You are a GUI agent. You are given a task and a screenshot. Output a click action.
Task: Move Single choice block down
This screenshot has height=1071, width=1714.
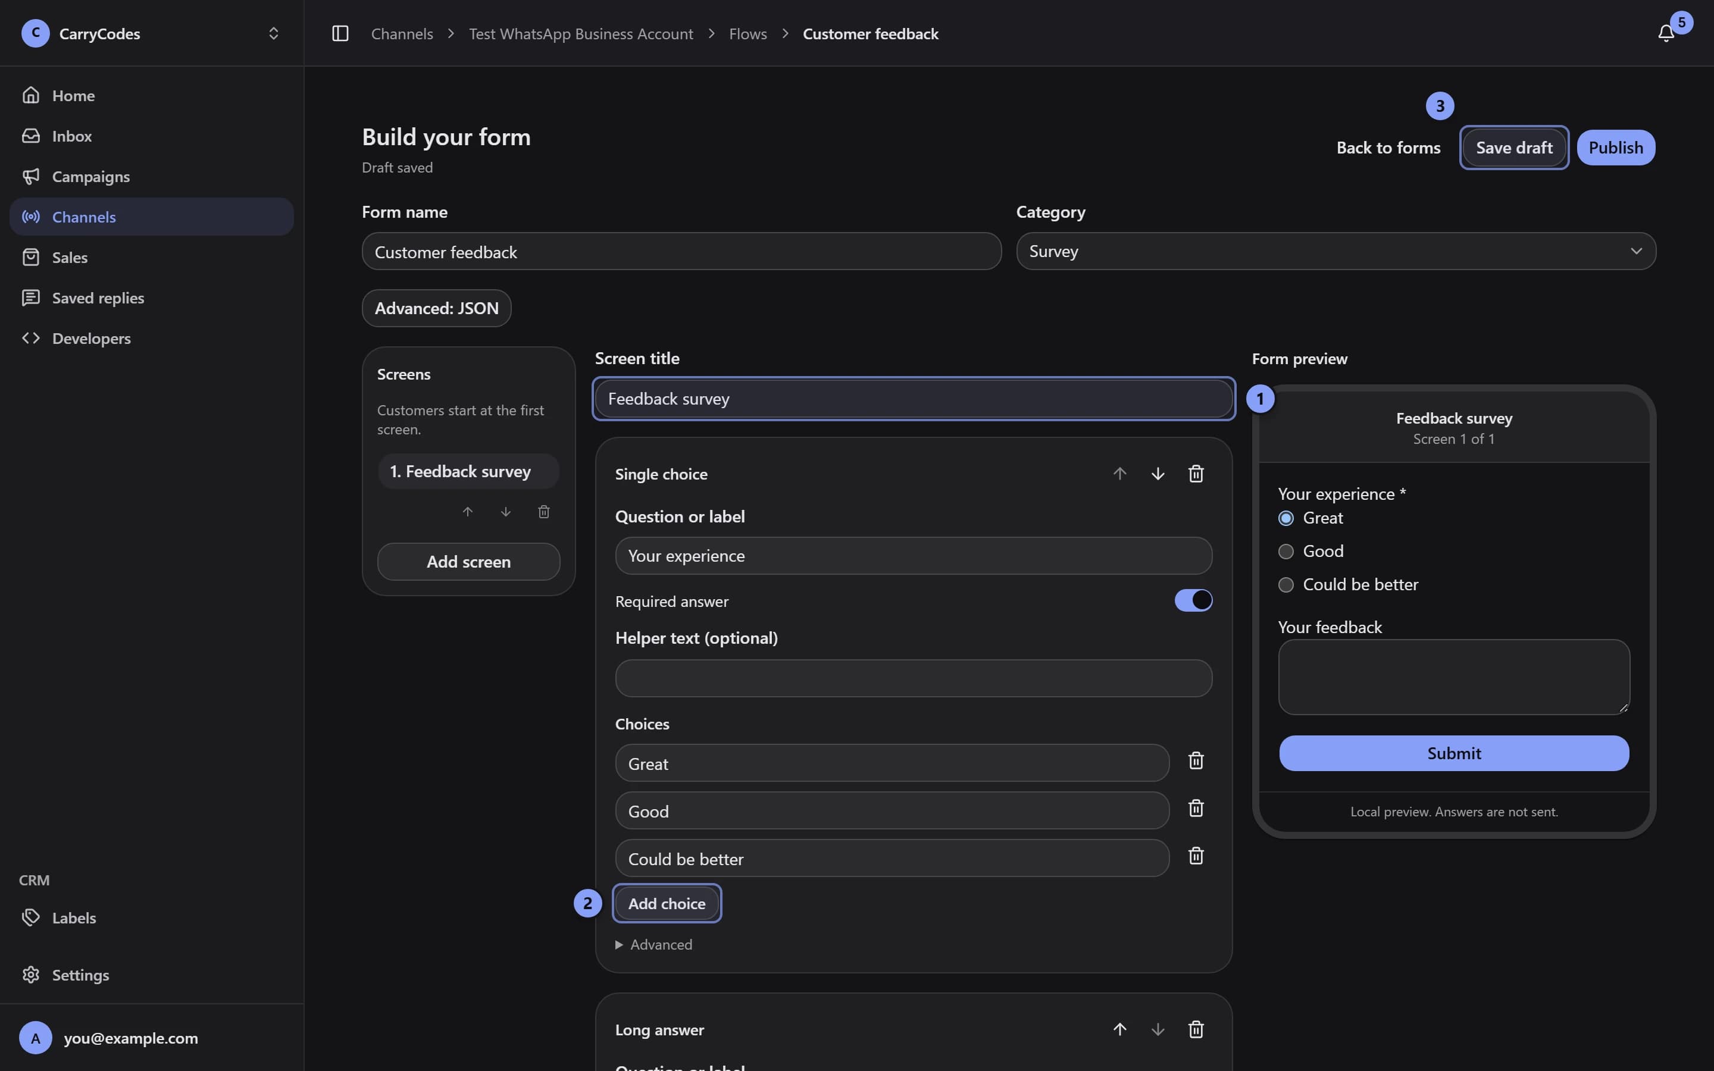click(1158, 474)
